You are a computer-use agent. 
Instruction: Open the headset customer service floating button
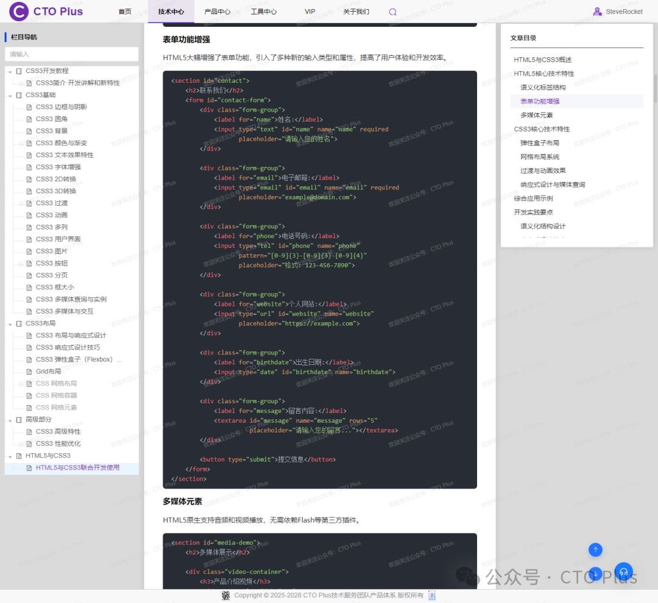[x=623, y=571]
